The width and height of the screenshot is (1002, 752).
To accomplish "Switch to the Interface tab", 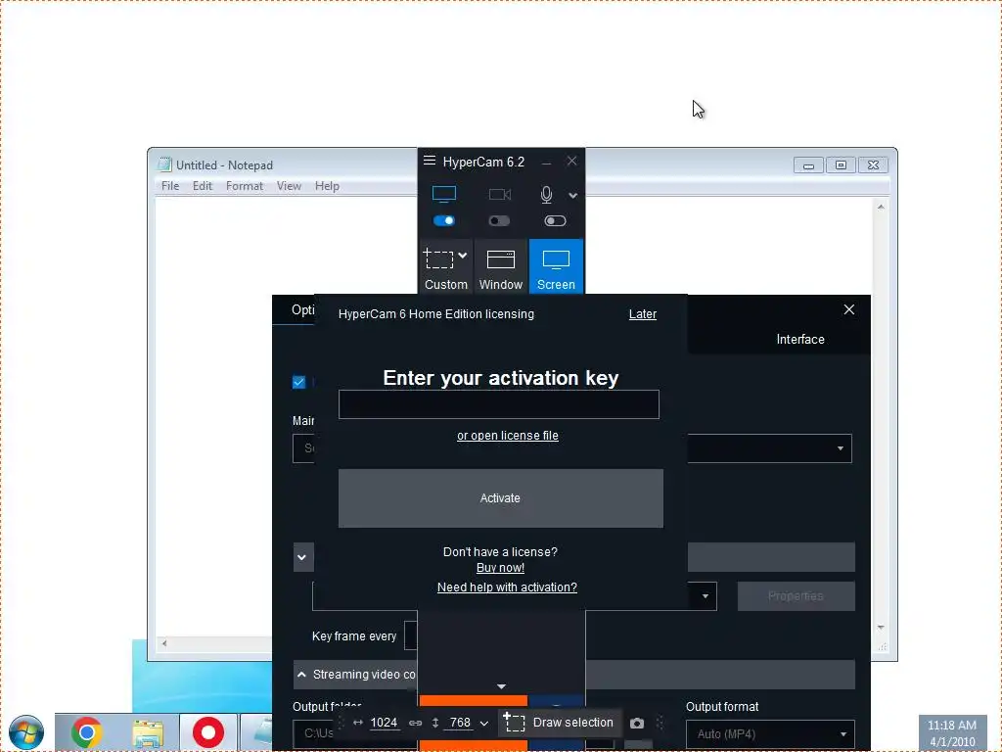I will pyautogui.click(x=800, y=340).
